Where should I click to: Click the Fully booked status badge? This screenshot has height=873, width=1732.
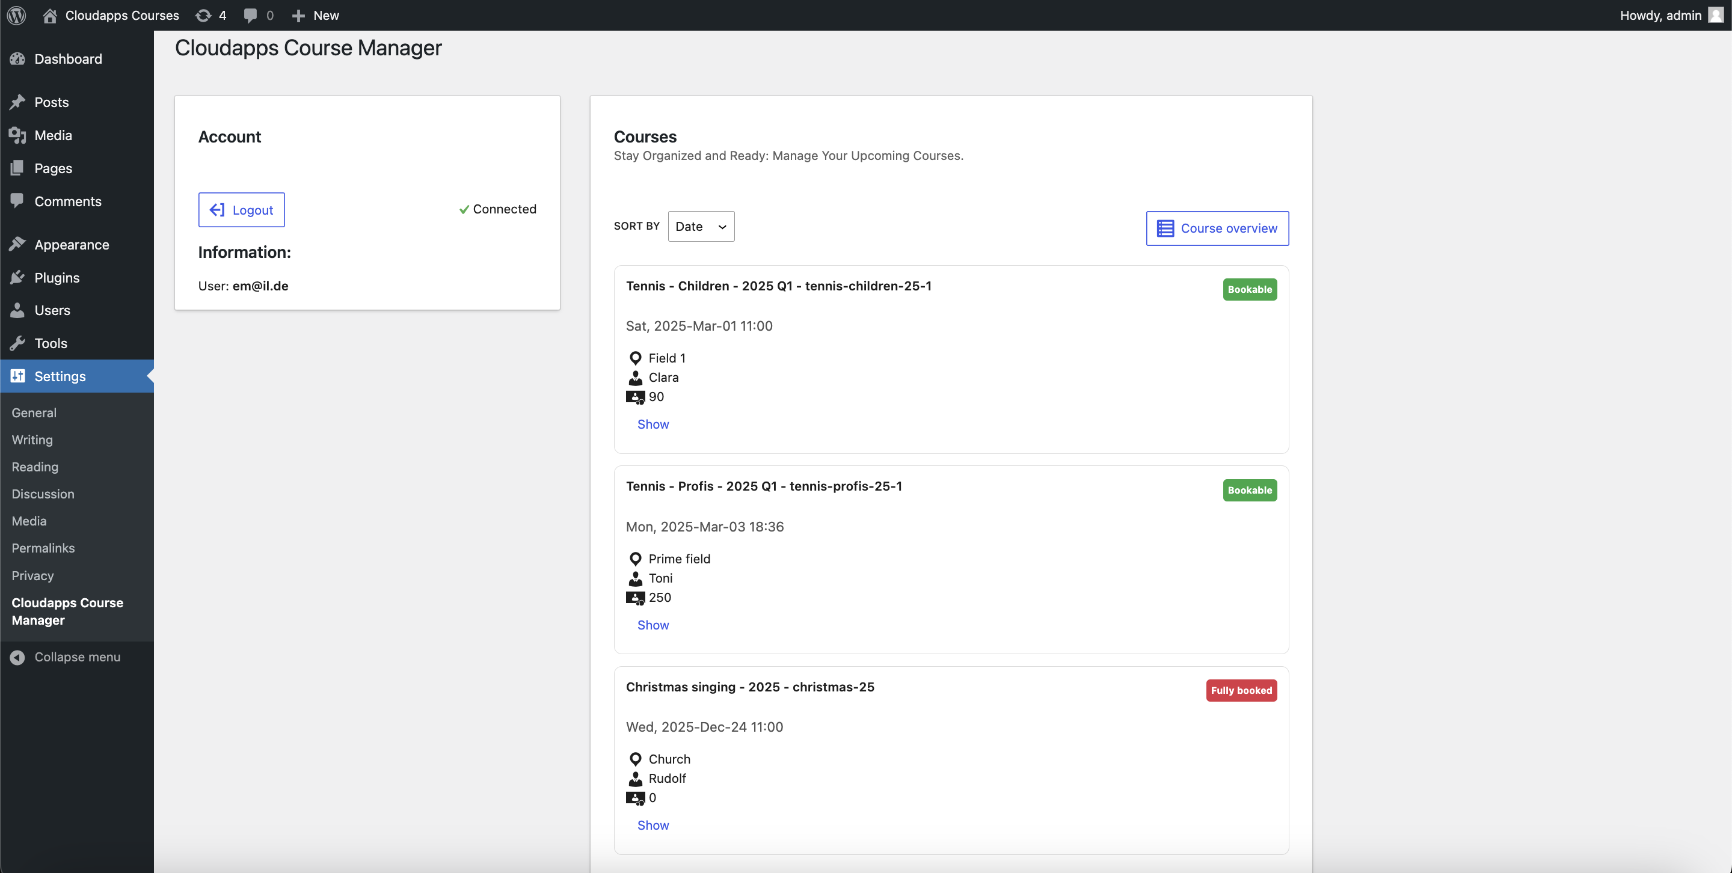[1241, 690]
